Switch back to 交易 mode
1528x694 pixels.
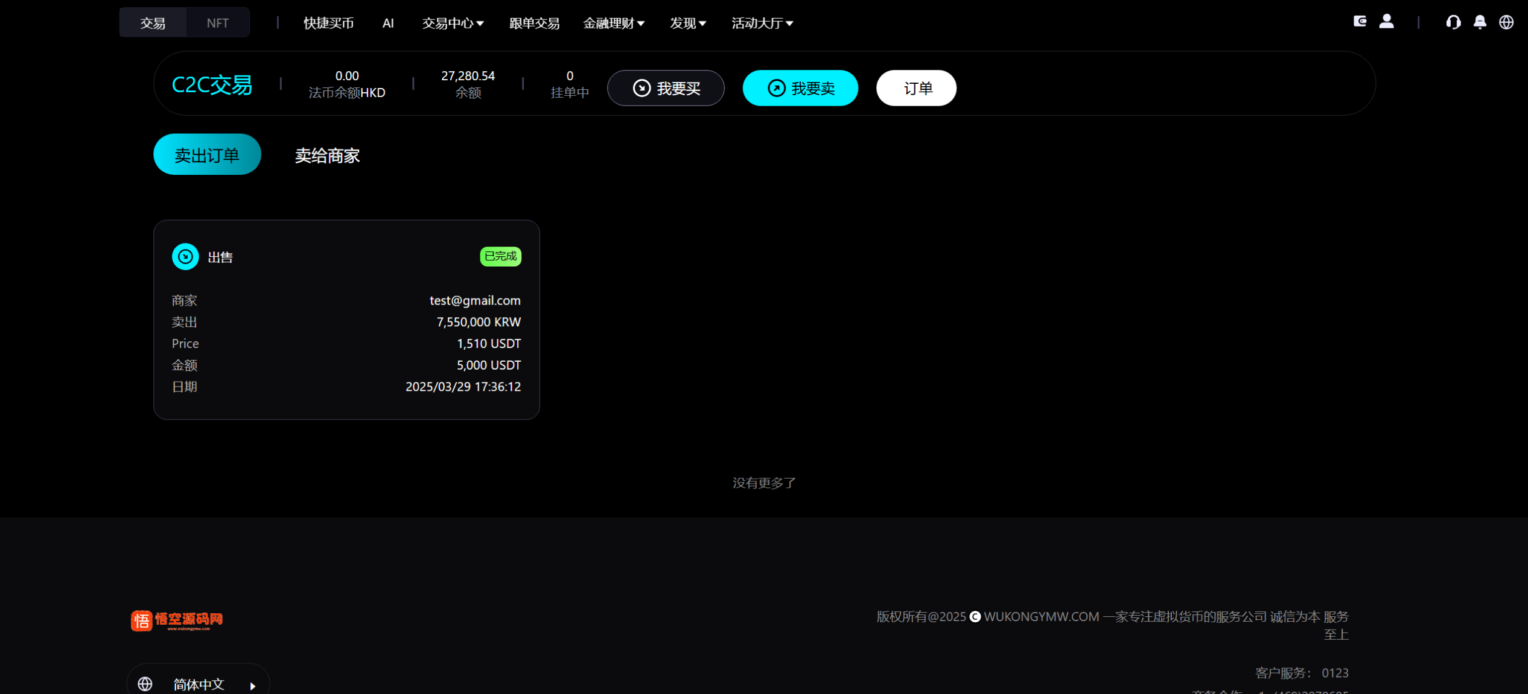pos(153,22)
